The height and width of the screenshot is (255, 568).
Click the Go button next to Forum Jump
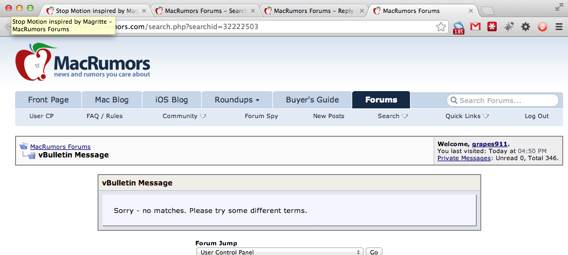(x=374, y=252)
